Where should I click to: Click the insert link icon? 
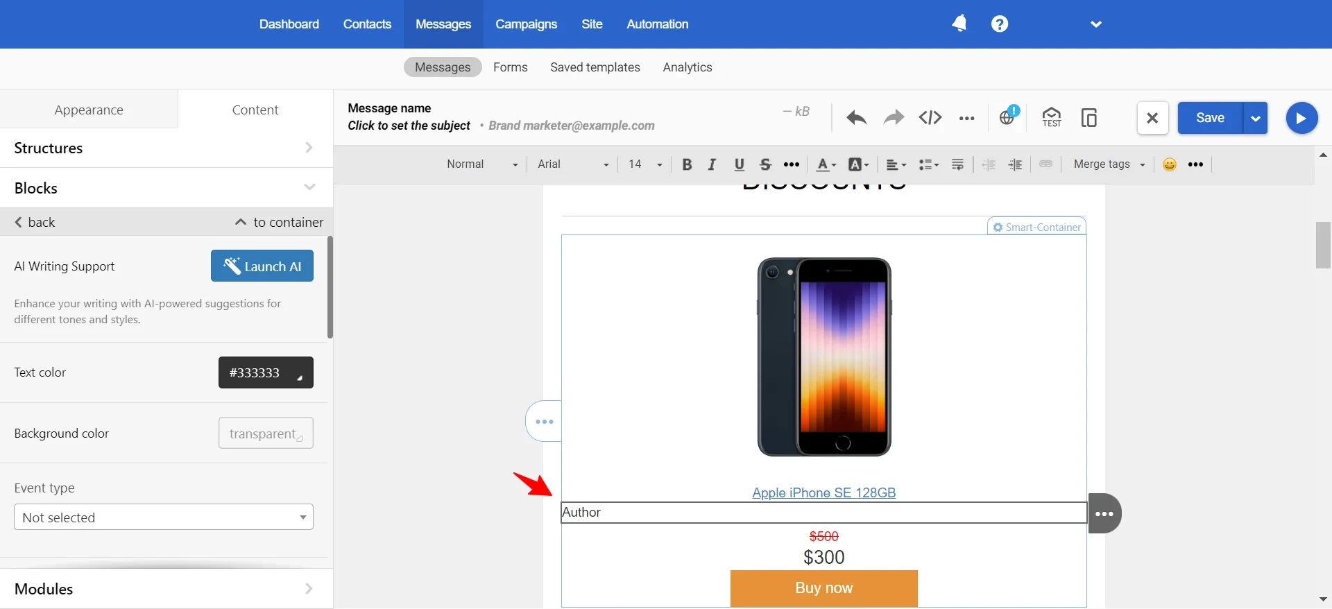tap(1046, 164)
